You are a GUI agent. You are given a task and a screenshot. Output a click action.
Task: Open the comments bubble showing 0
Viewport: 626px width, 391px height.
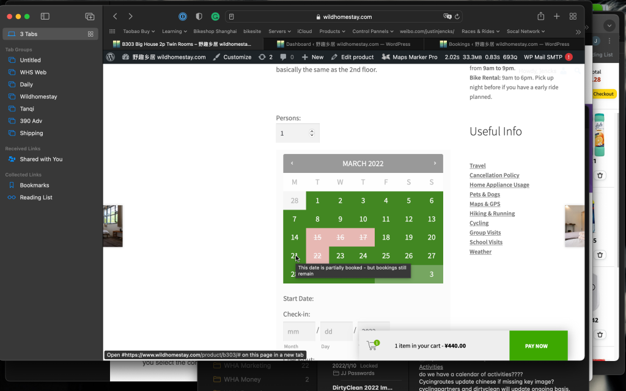[287, 57]
